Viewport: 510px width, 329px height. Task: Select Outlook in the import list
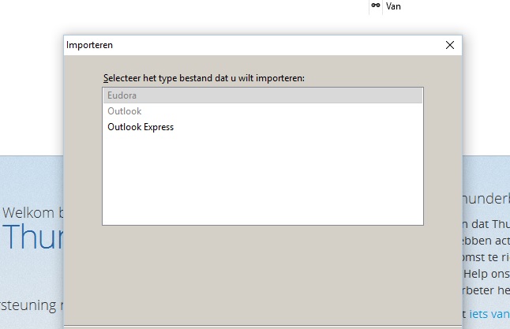click(x=263, y=111)
